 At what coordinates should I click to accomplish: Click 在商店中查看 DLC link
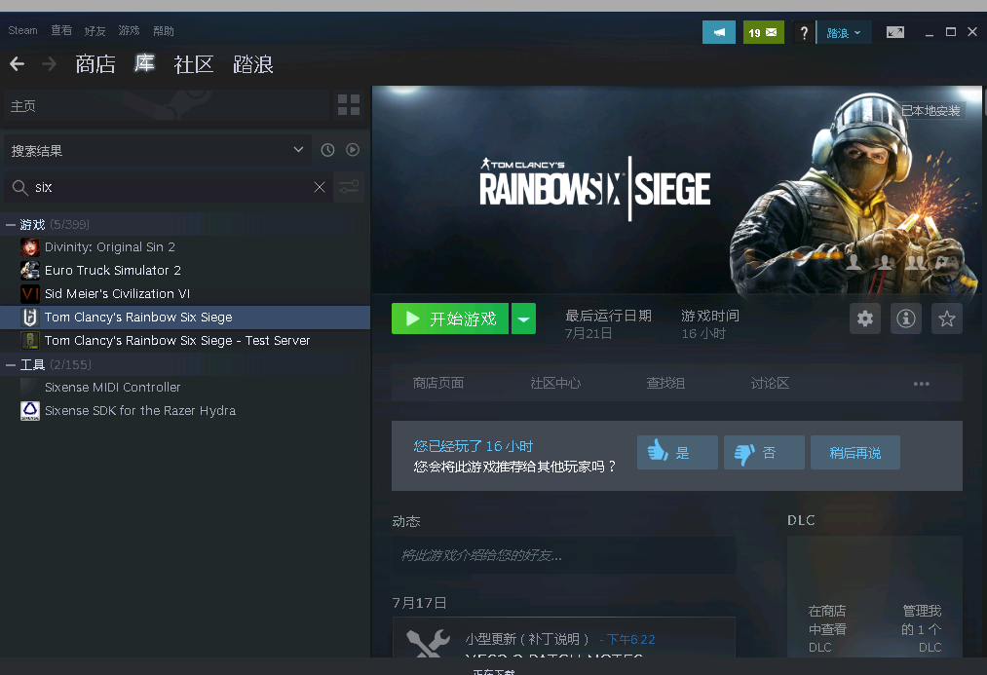pos(827,628)
